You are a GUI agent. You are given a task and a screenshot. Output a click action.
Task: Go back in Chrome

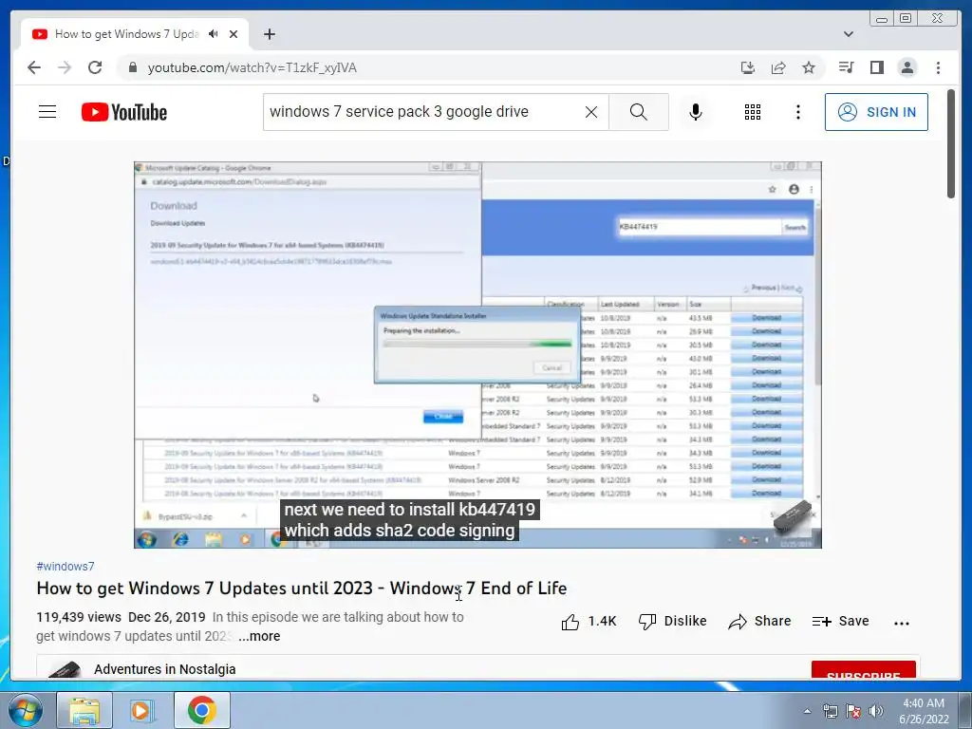[x=34, y=67]
